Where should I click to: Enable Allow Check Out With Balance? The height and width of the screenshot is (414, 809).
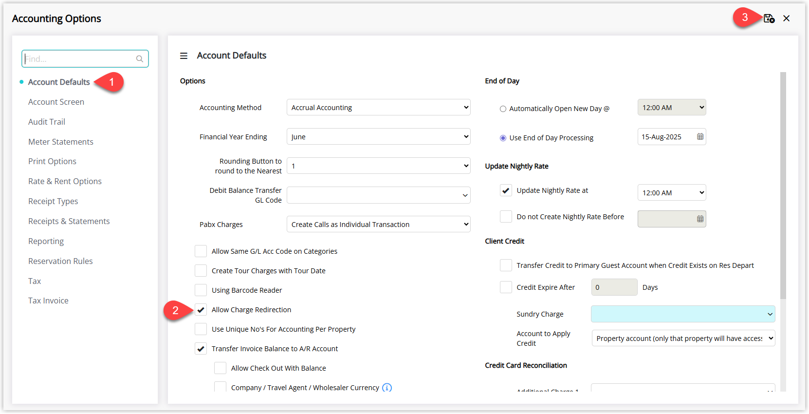pos(220,368)
